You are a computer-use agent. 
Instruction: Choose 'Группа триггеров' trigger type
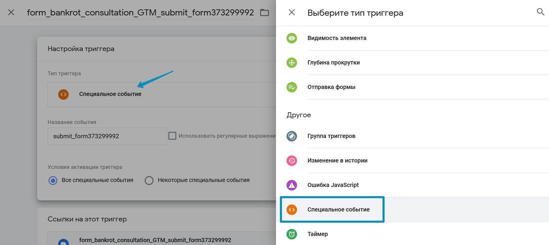331,136
